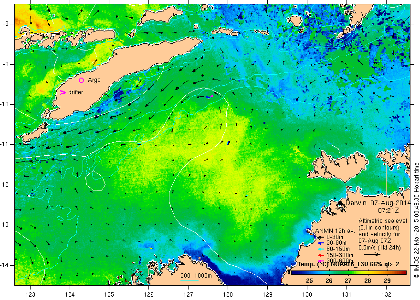Click the '80-150m' depth label

coord(338,249)
